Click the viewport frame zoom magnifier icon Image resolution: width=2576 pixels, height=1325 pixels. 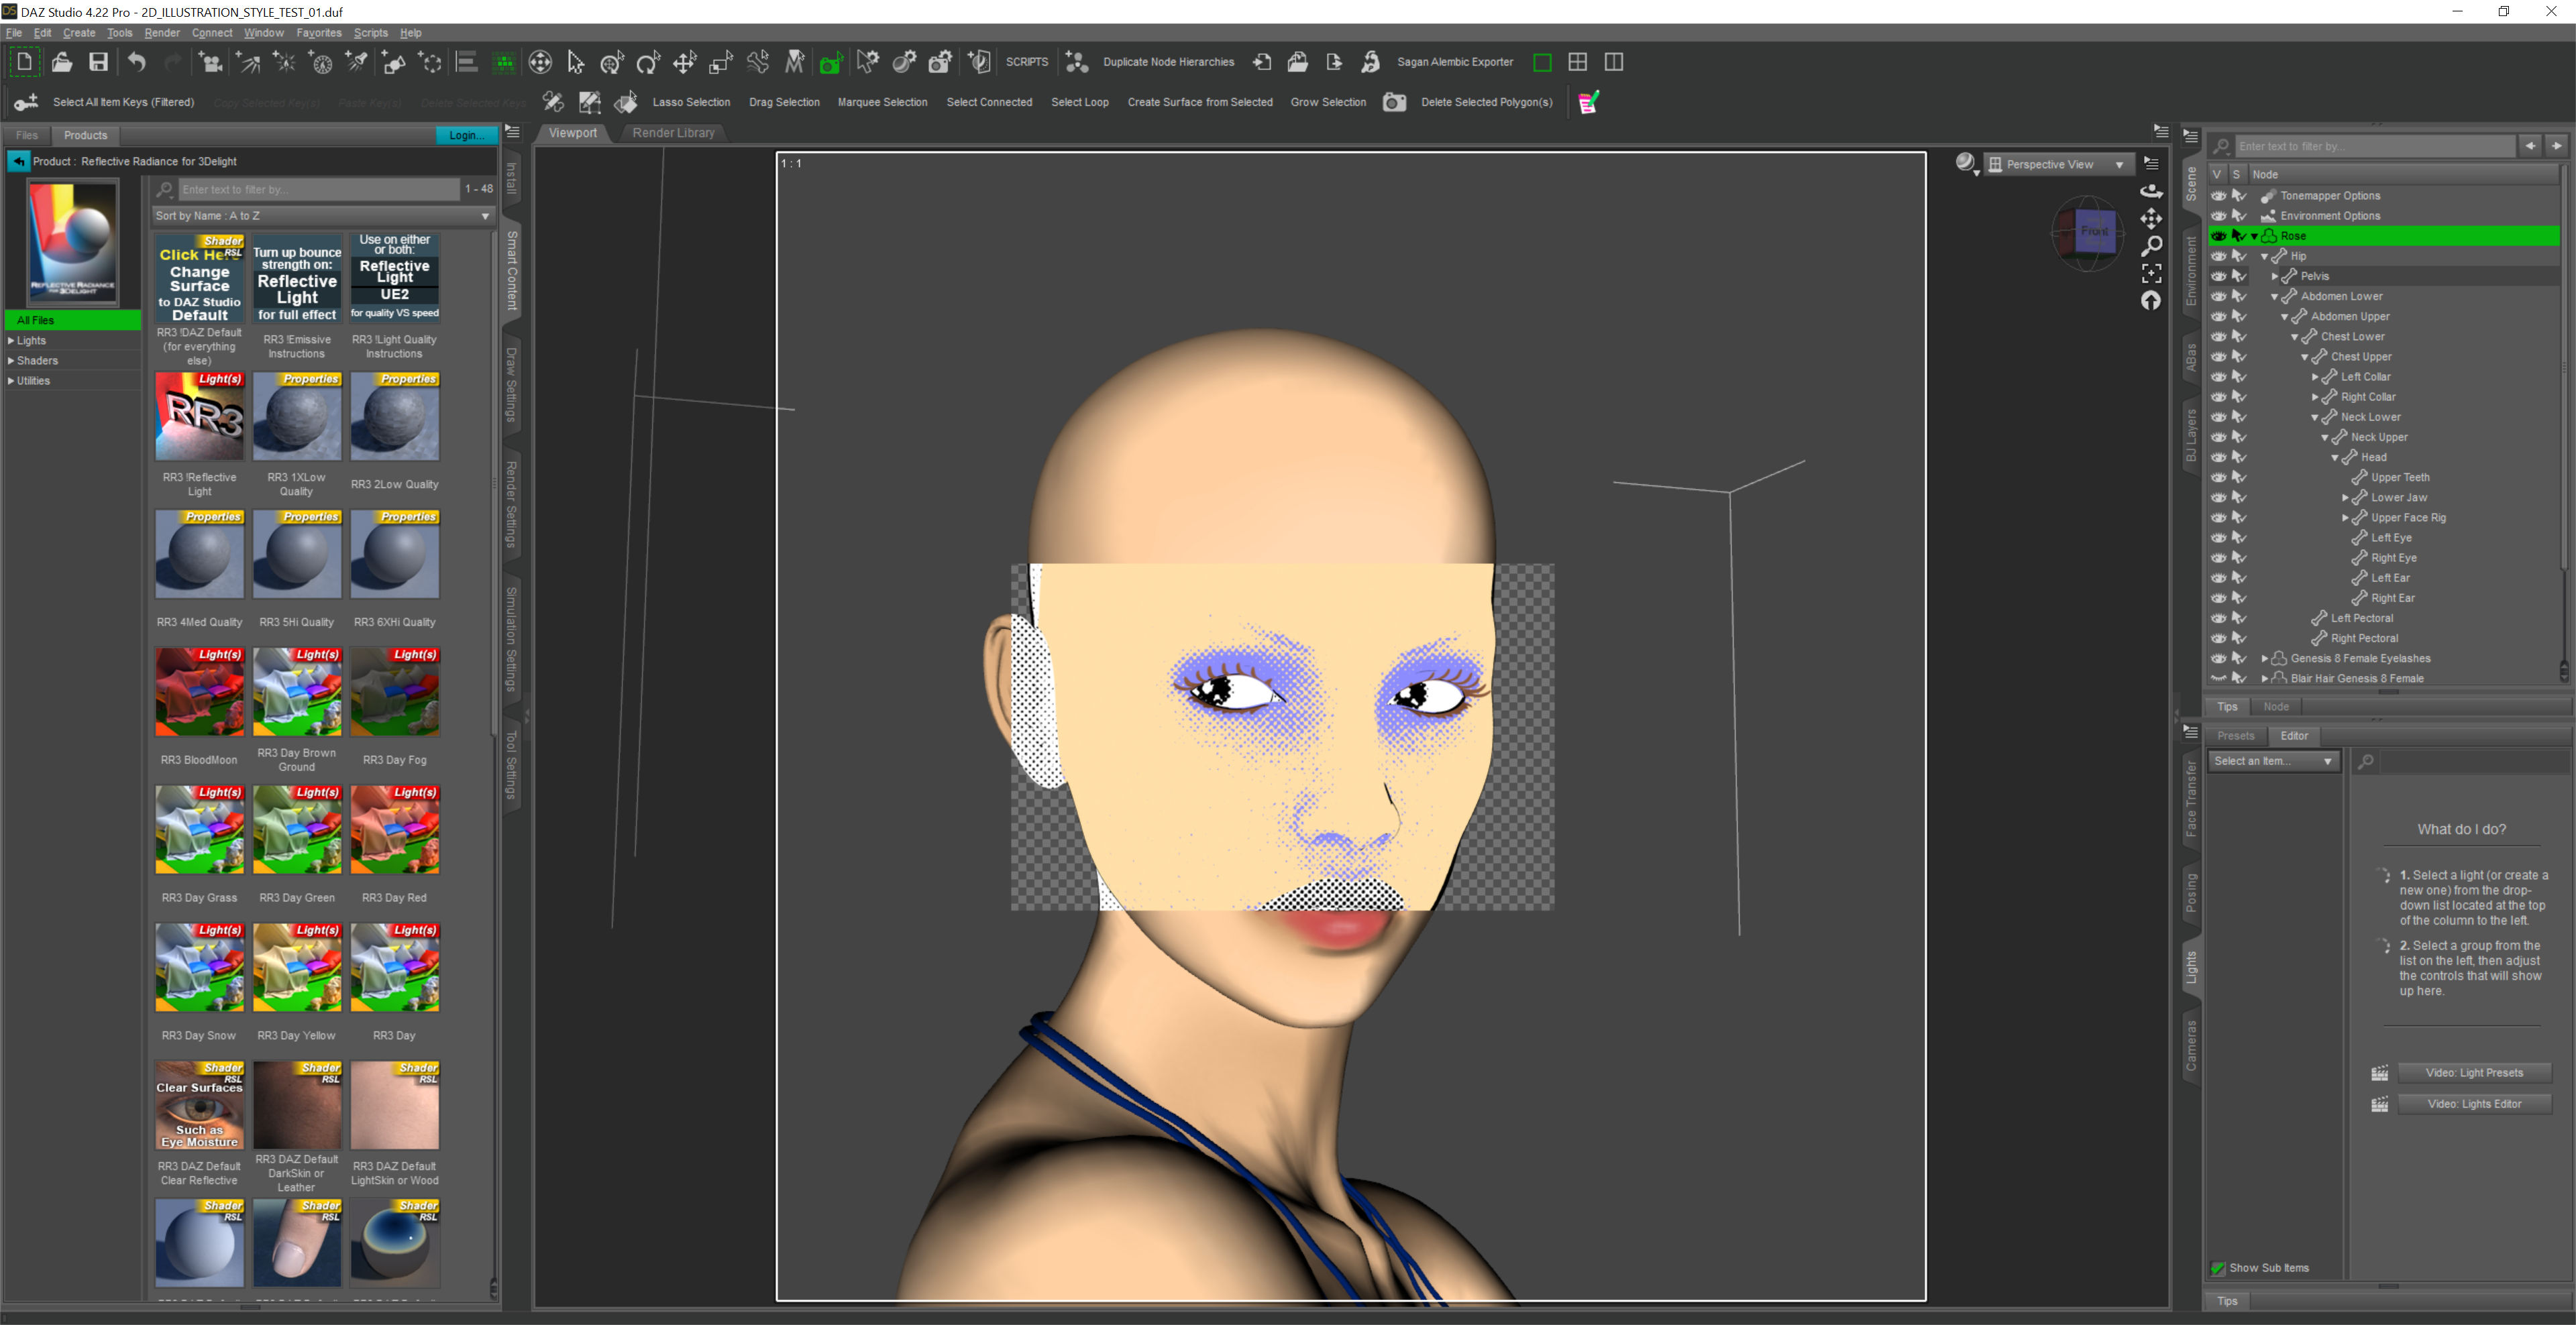[2151, 246]
